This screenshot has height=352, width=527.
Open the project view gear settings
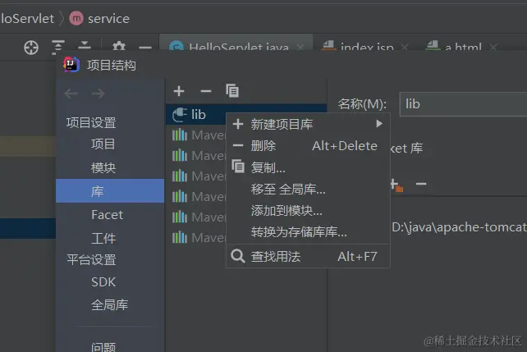click(119, 46)
